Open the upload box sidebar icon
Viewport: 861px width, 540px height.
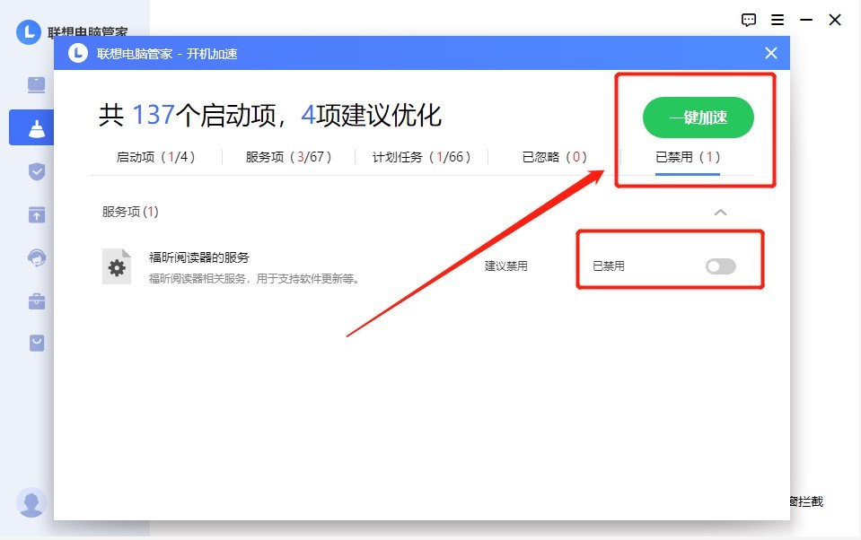[36, 214]
